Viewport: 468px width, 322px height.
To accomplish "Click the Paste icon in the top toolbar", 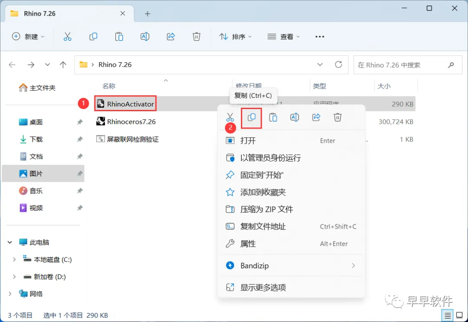I will (x=119, y=37).
